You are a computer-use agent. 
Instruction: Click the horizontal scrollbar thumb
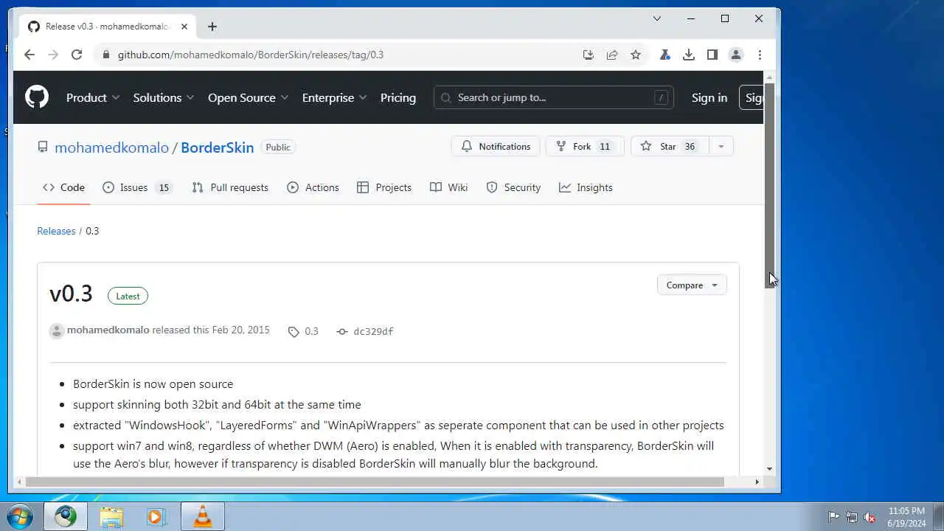pyautogui.click(x=375, y=482)
